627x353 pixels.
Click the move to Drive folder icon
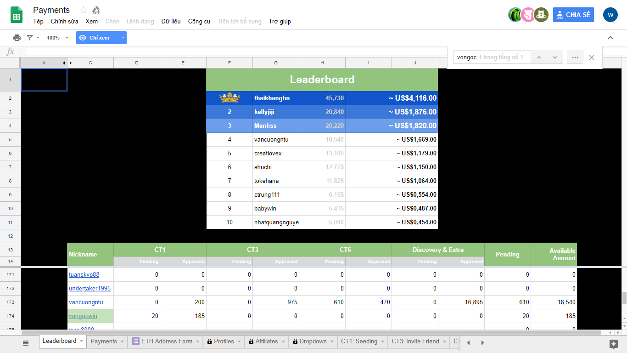[x=96, y=10]
